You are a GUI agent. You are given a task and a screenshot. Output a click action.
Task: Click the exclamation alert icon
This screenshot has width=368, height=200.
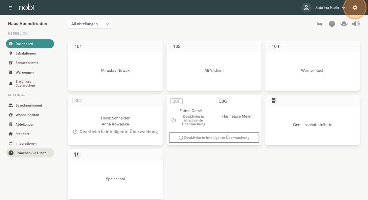(332, 24)
